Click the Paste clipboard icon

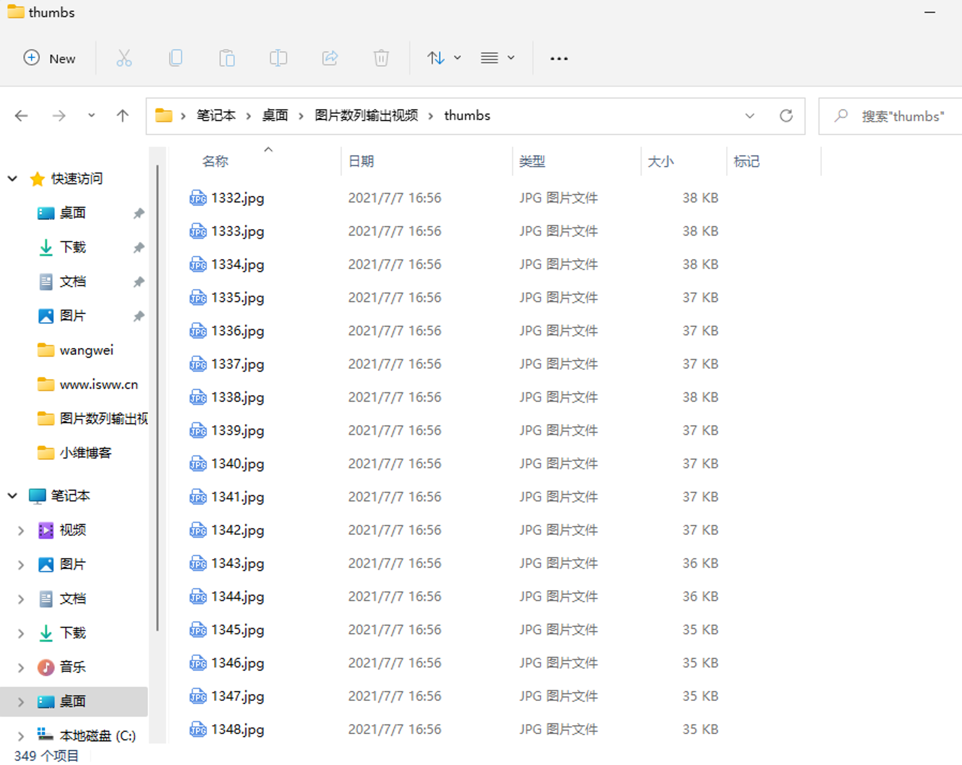point(227,58)
